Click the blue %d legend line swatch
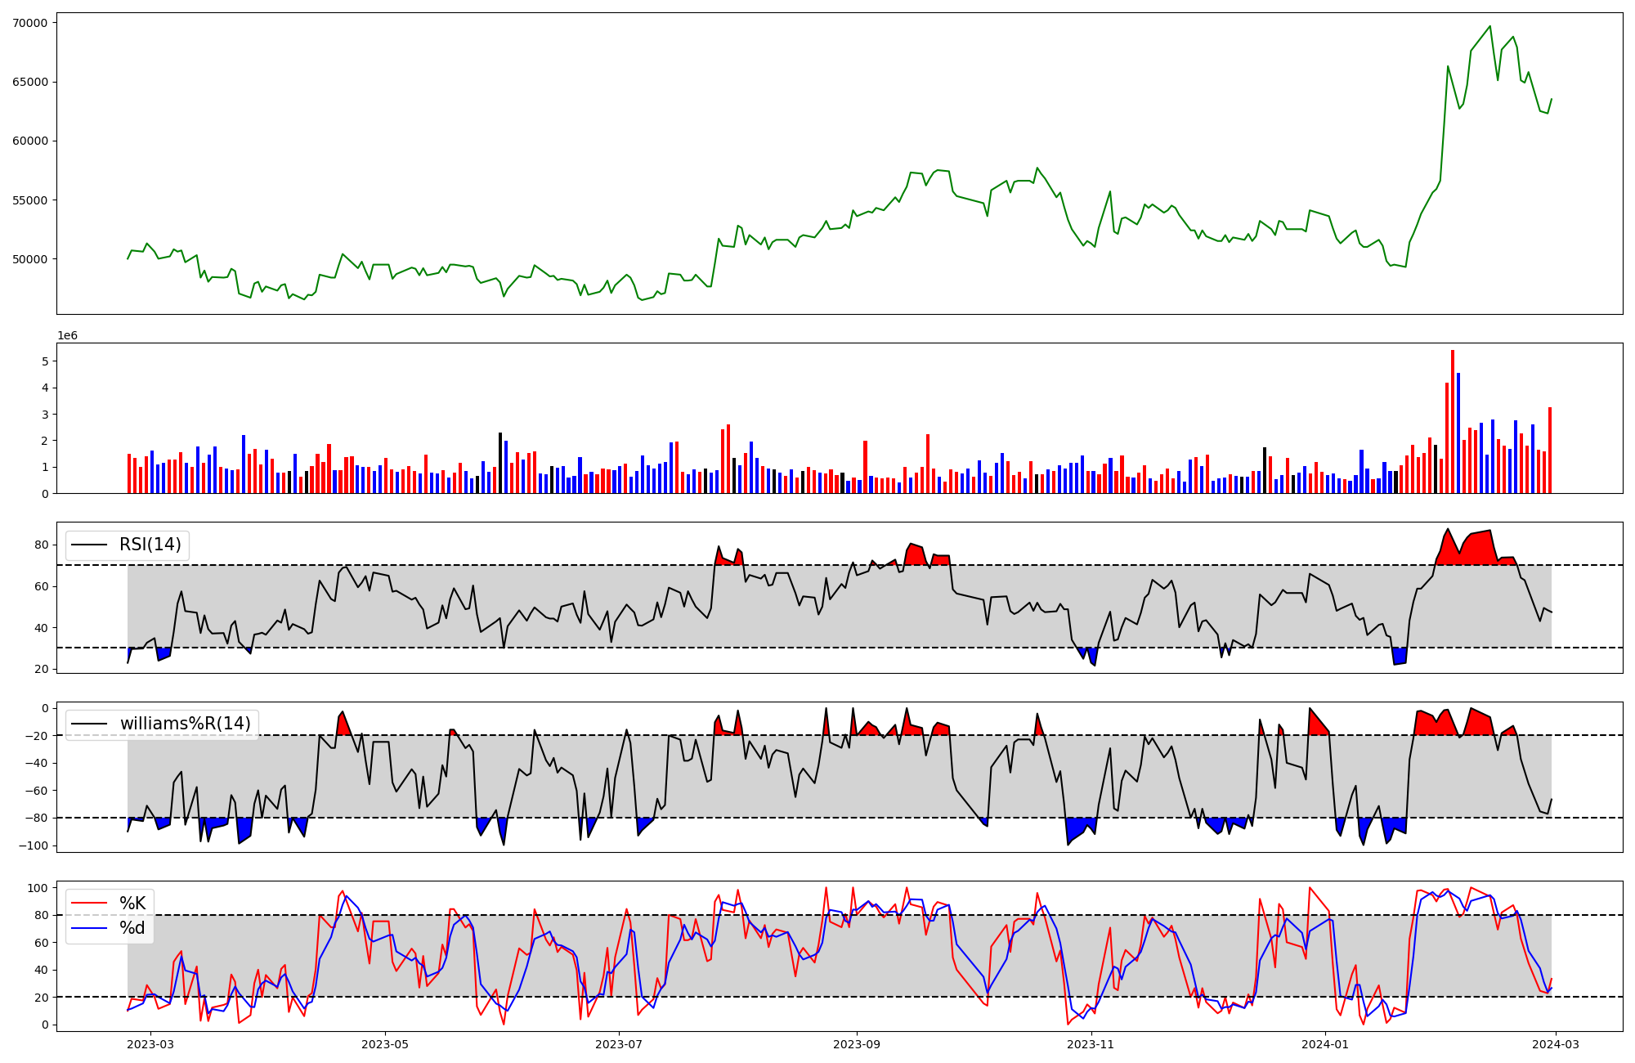This screenshot has height=1063, width=1635. [90, 928]
